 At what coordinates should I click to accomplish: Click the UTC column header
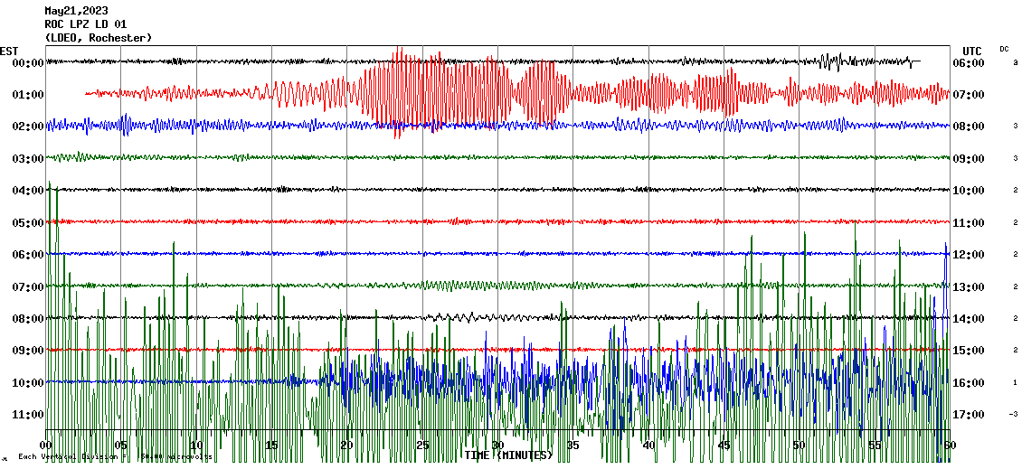tap(972, 51)
